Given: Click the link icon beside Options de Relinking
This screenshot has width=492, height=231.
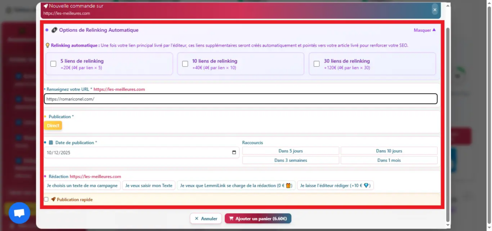Looking at the screenshot, I should click(54, 30).
